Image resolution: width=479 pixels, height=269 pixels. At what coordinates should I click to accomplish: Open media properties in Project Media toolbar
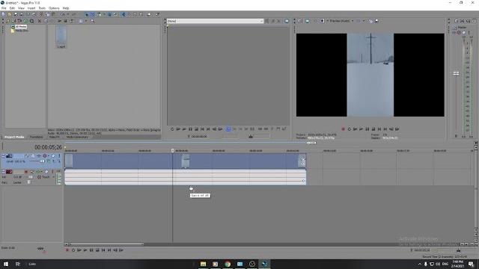46,21
